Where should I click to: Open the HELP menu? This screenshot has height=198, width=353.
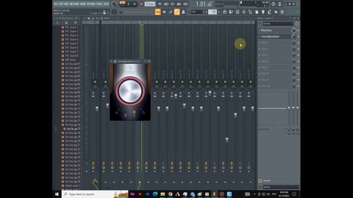(106, 4)
